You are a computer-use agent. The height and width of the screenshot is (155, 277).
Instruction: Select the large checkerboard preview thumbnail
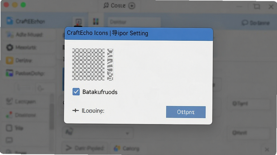[88, 65]
